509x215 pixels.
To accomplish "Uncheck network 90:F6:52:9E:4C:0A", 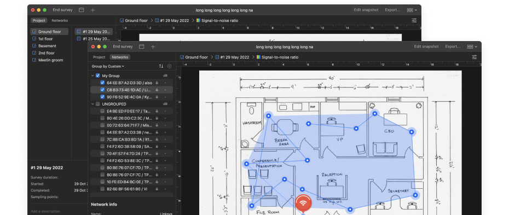I will (102, 97).
